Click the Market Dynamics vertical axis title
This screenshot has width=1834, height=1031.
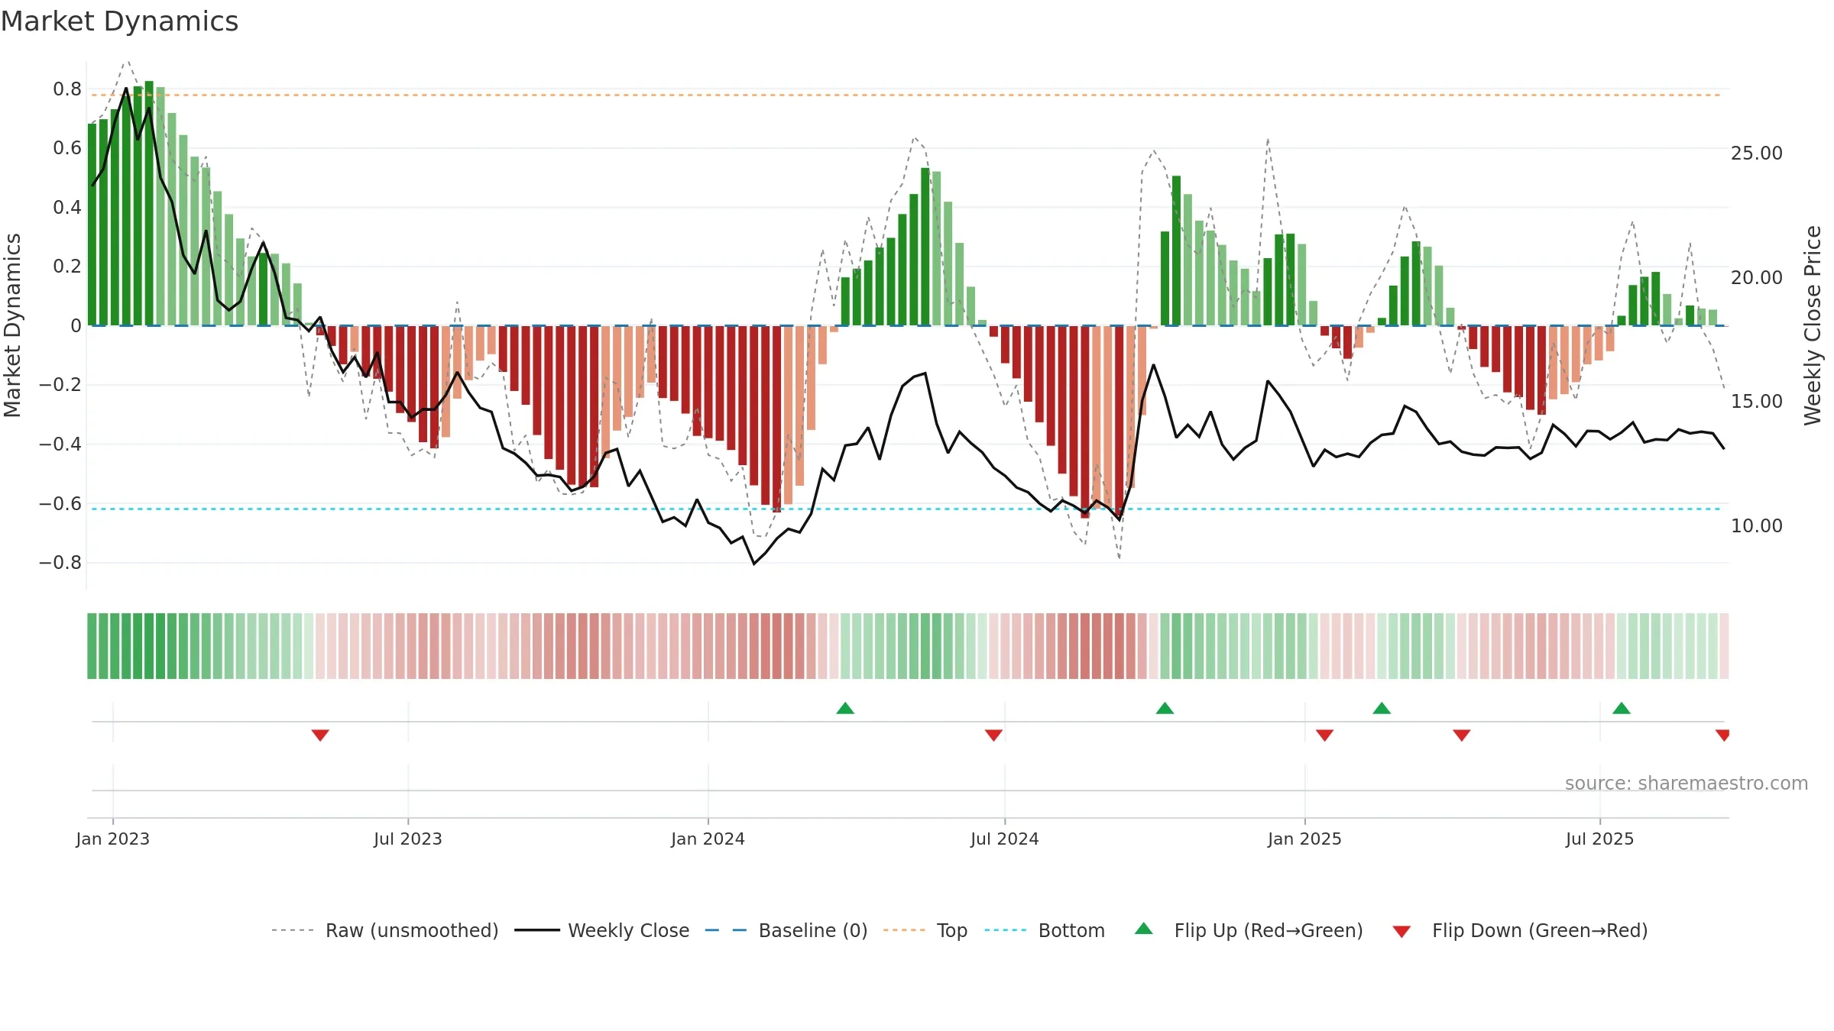pyautogui.click(x=12, y=325)
